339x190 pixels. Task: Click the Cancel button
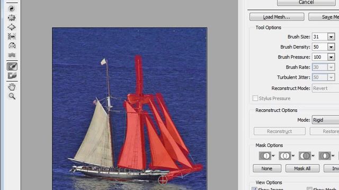click(306, 2)
